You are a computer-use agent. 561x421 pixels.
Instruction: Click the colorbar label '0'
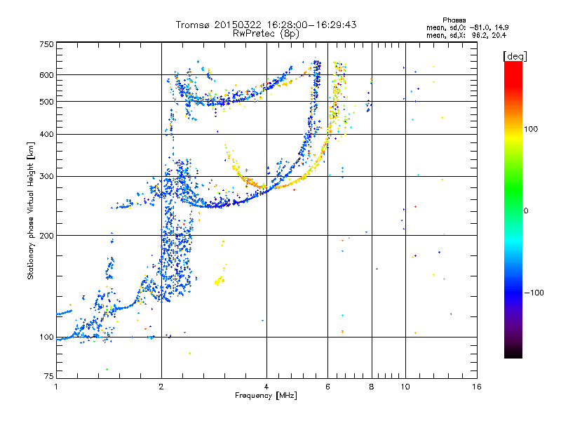526,210
